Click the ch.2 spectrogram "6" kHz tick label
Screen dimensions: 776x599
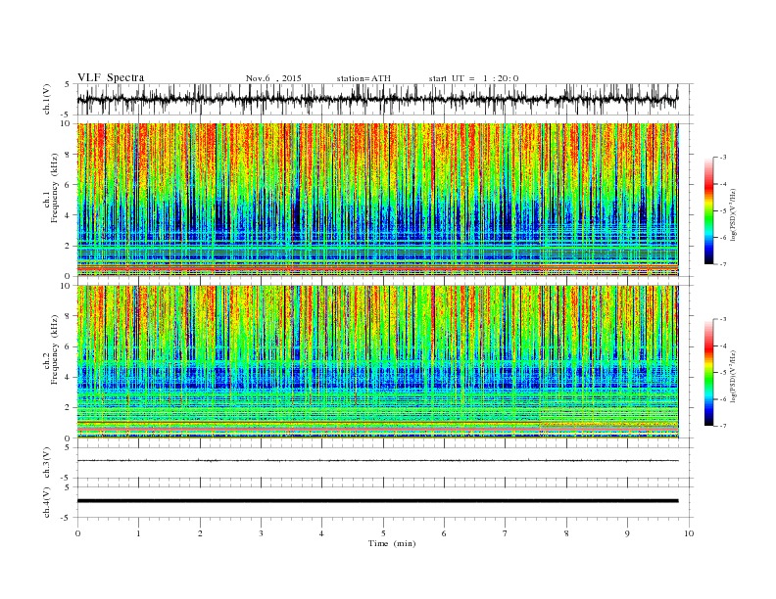(x=68, y=346)
